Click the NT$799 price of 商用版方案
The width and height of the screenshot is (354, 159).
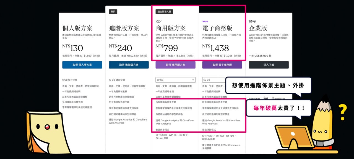pyautogui.click(x=167, y=48)
